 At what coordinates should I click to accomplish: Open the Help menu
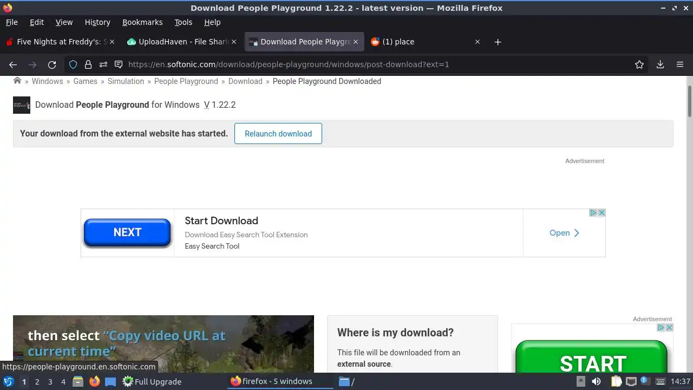tap(212, 22)
